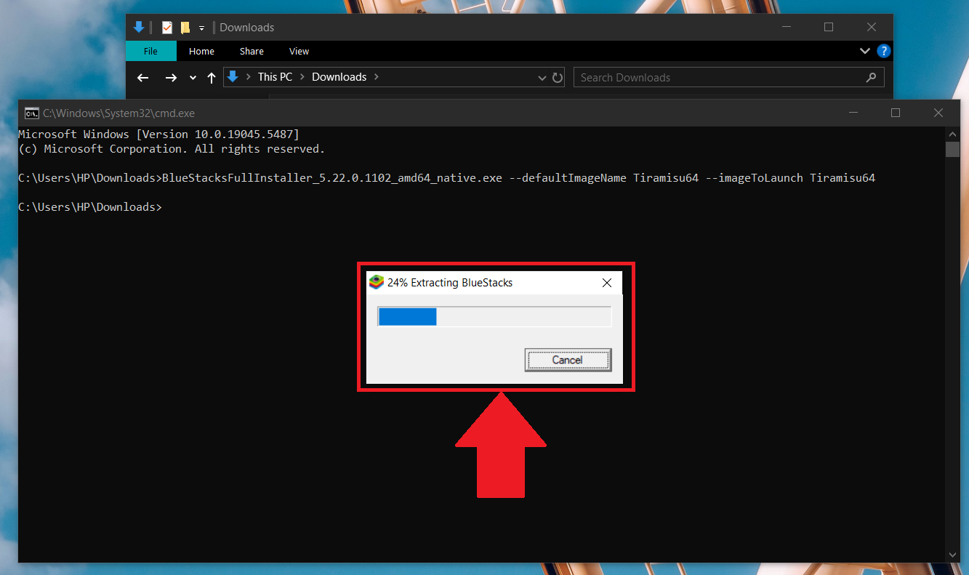Click the Downloads icon in the address bar
The image size is (969, 575).
coord(232,76)
